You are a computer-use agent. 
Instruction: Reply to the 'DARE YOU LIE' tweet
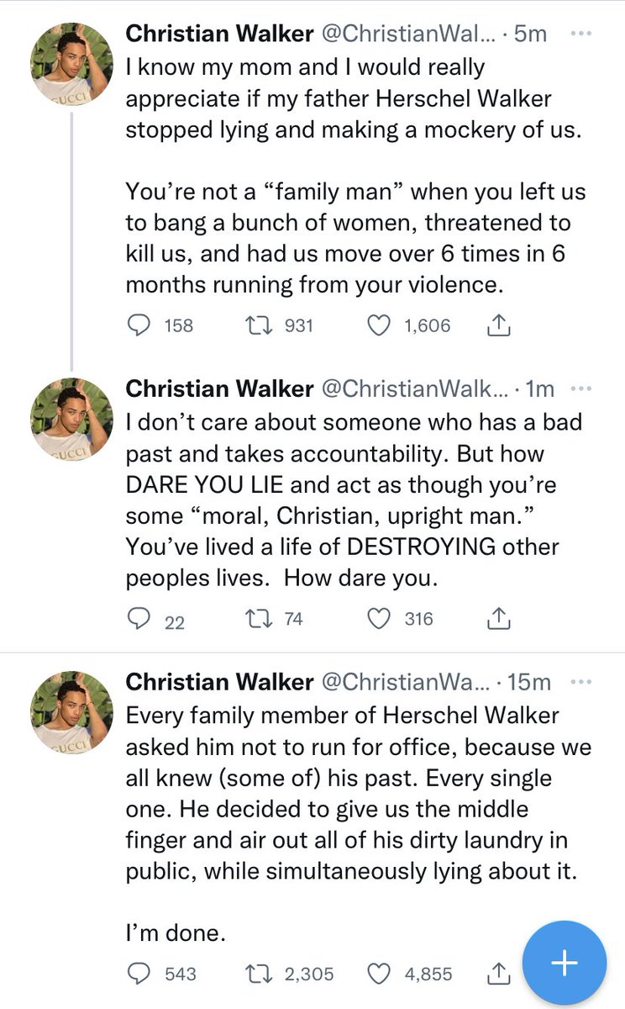[x=139, y=620]
